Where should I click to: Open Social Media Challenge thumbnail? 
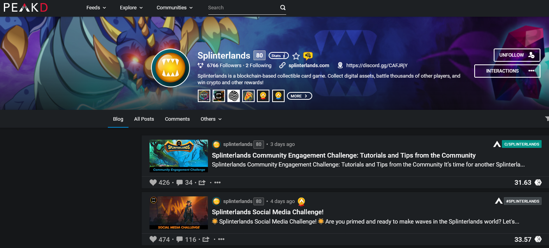[179, 213]
